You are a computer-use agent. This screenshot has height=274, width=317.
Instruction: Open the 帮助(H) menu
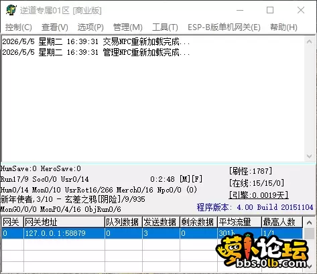click(283, 27)
